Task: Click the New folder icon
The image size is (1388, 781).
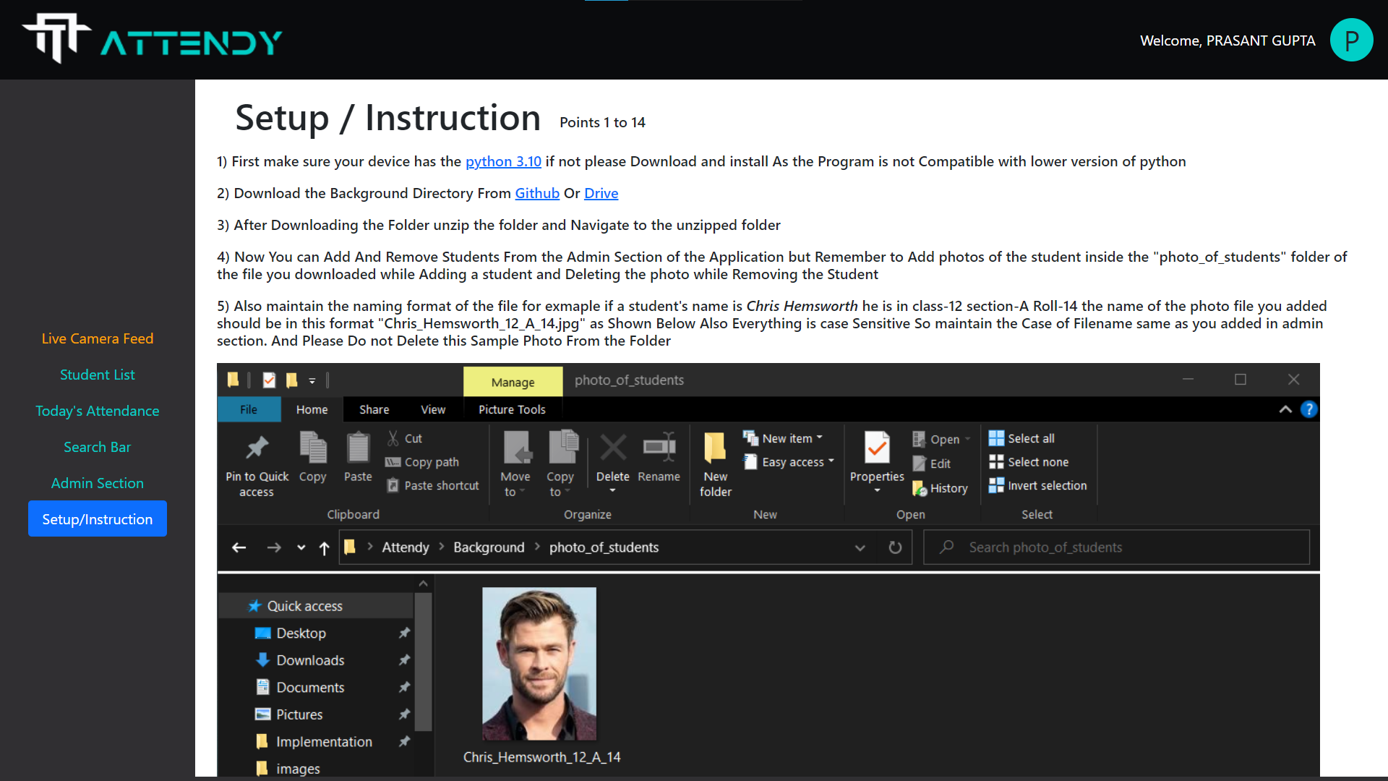Action: point(715,448)
